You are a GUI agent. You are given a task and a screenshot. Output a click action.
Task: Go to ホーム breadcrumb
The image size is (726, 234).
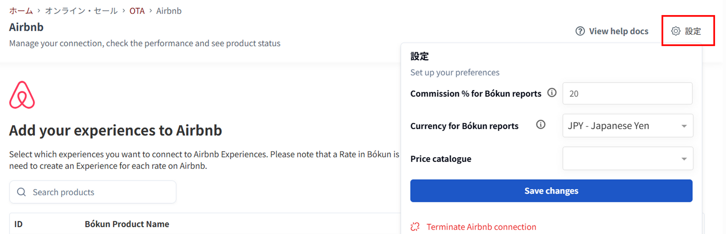(21, 11)
